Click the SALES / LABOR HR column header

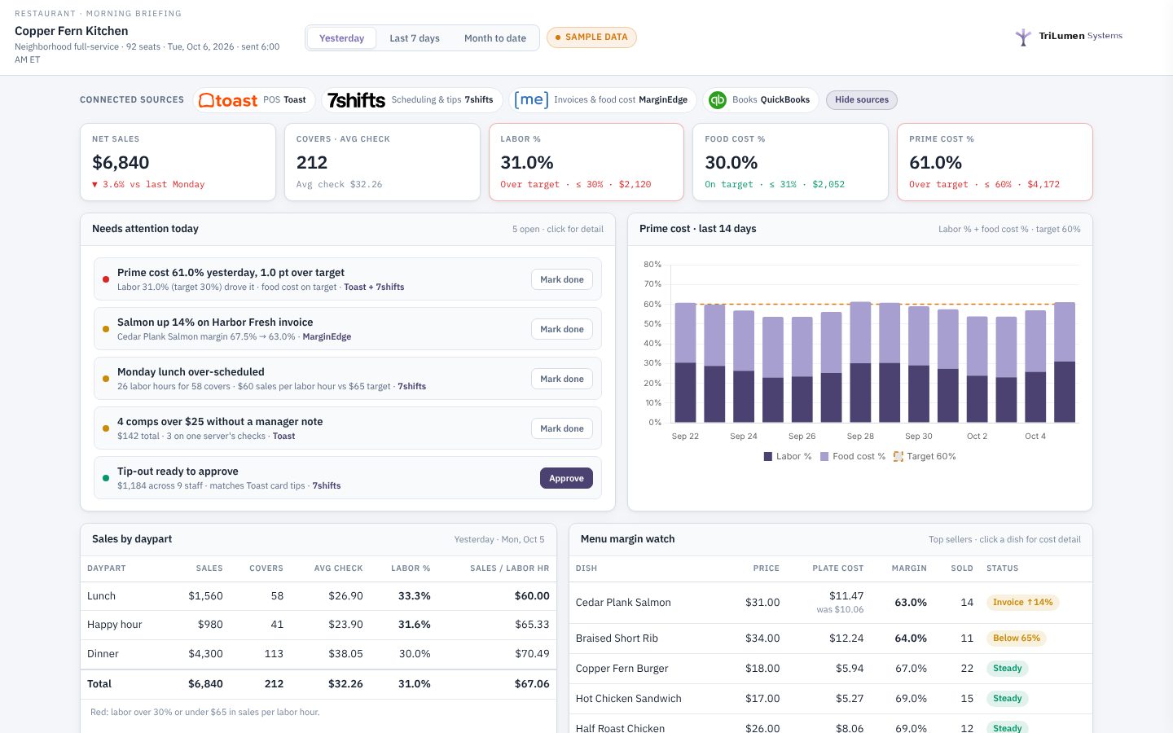click(510, 568)
